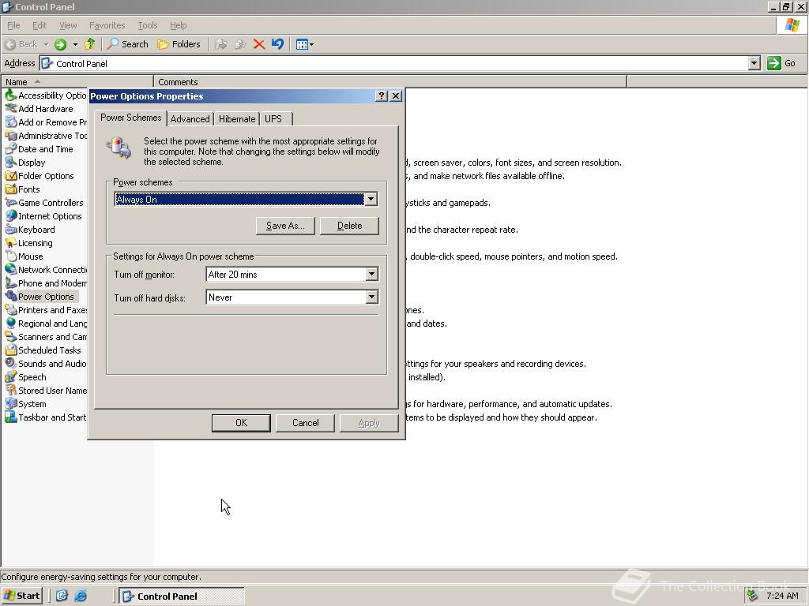Open the Accessibility Options icon
This screenshot has height=606, width=809.
point(11,95)
